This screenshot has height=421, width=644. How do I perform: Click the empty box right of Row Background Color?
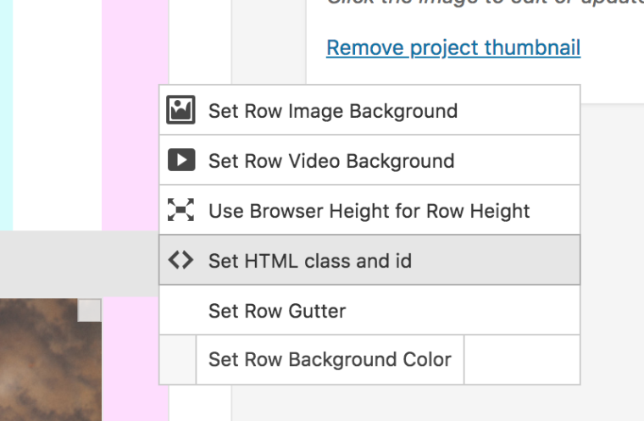[x=522, y=359]
